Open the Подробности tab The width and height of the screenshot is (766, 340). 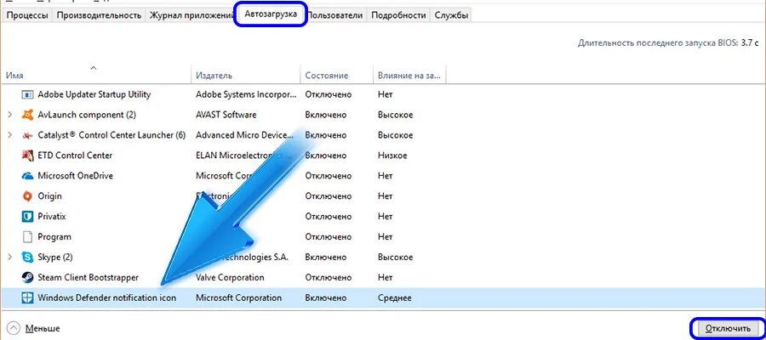398,15
